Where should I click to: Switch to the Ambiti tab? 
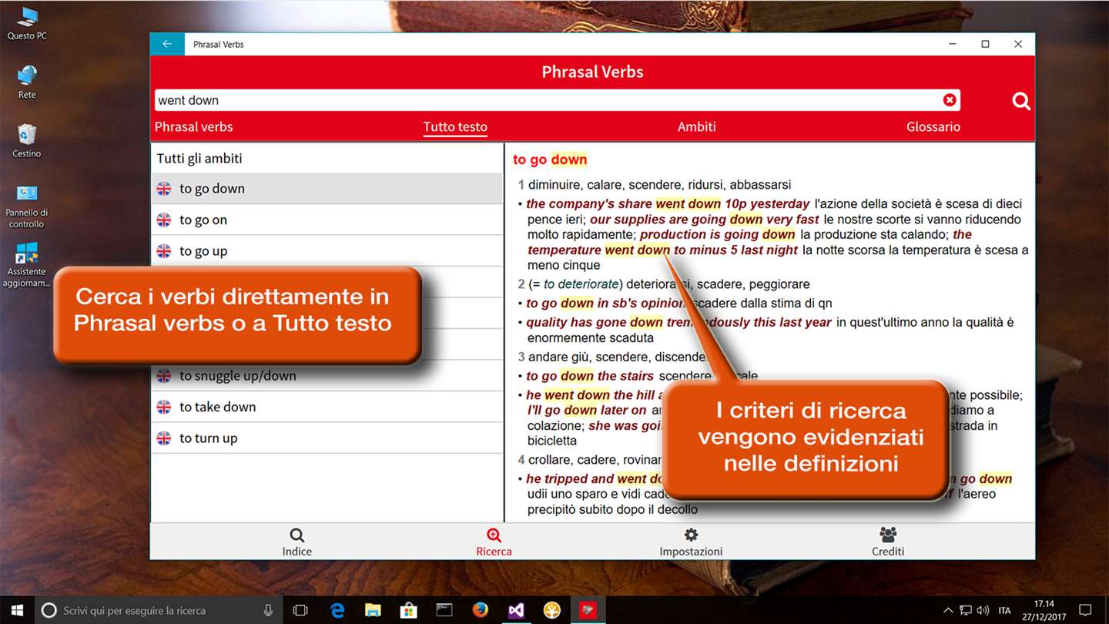pyautogui.click(x=697, y=127)
